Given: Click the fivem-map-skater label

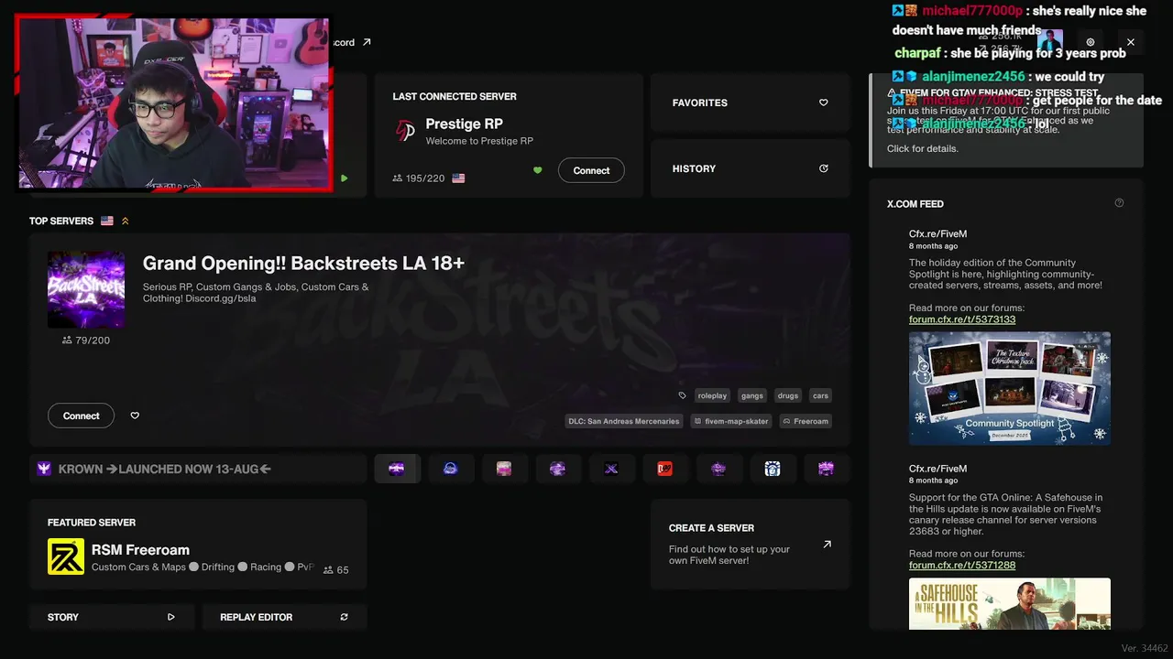Looking at the screenshot, I should 730,421.
